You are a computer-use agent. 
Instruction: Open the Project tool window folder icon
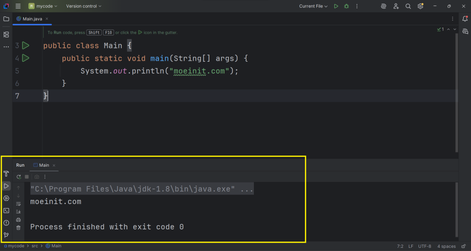click(6, 19)
